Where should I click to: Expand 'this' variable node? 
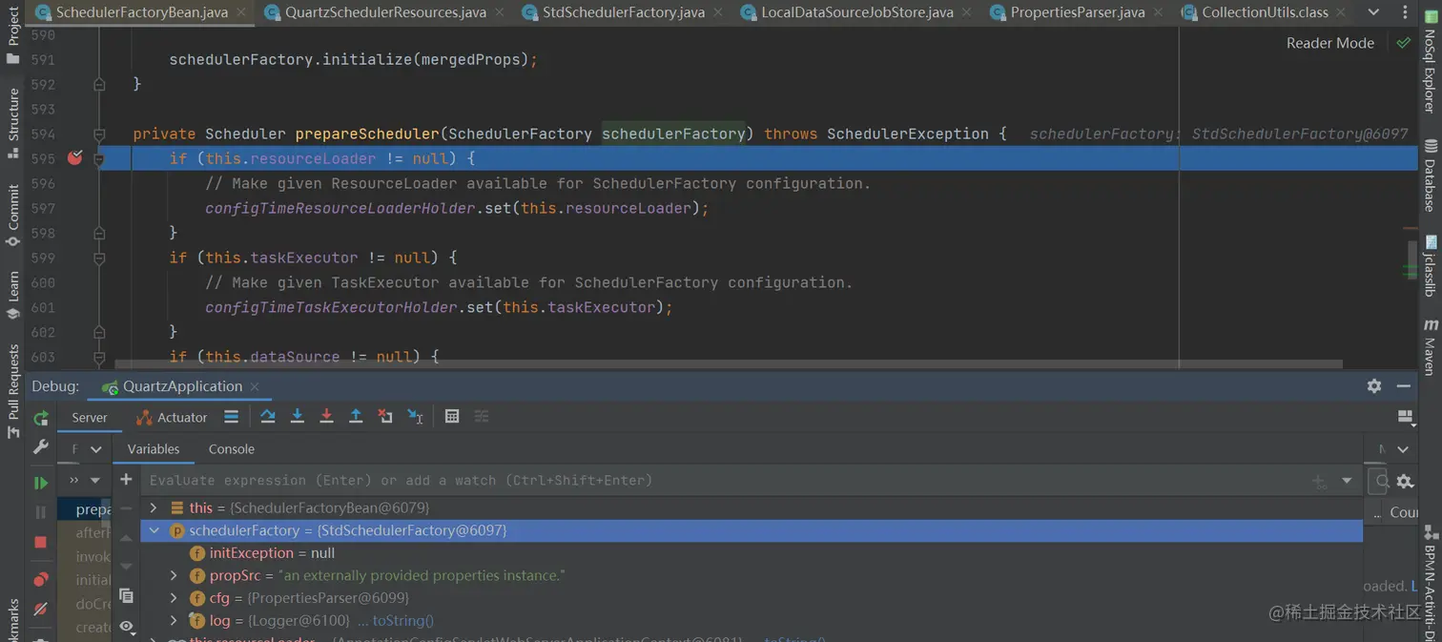coord(154,507)
